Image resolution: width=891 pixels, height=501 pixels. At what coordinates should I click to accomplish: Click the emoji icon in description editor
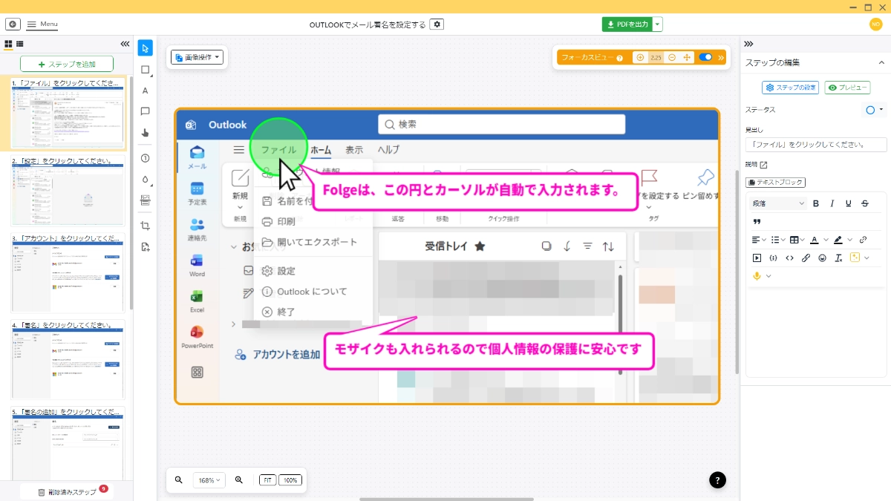(822, 258)
